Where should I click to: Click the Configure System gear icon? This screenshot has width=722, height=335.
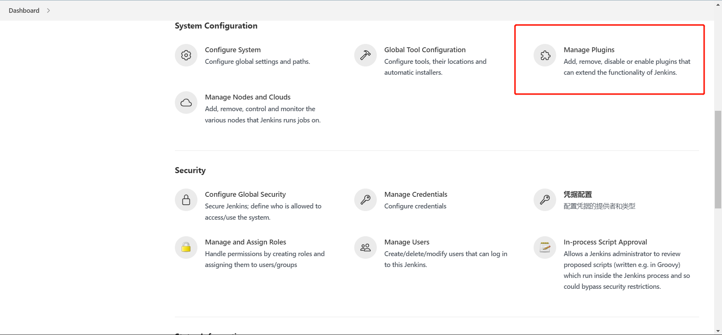pos(186,55)
